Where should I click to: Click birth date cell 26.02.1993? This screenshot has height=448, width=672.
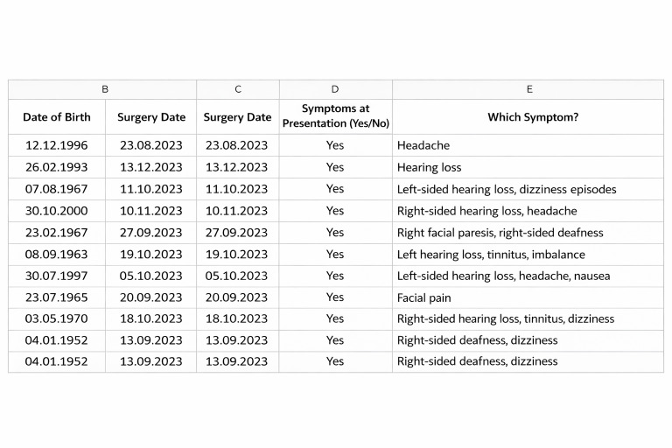(x=57, y=167)
